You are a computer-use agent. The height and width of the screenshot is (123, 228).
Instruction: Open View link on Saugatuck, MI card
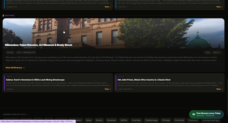[x=108, y=7]
